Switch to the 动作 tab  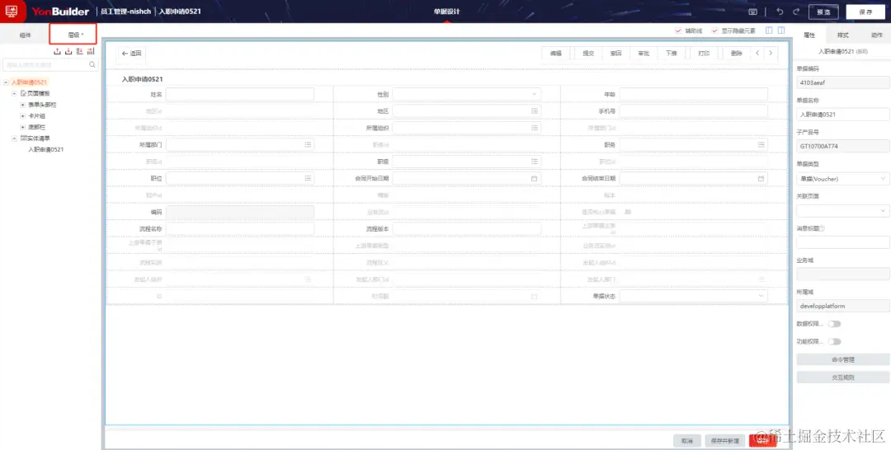pyautogui.click(x=876, y=35)
